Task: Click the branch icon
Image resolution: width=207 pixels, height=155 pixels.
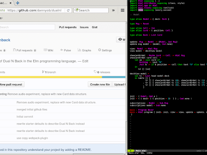Action: 43,72
